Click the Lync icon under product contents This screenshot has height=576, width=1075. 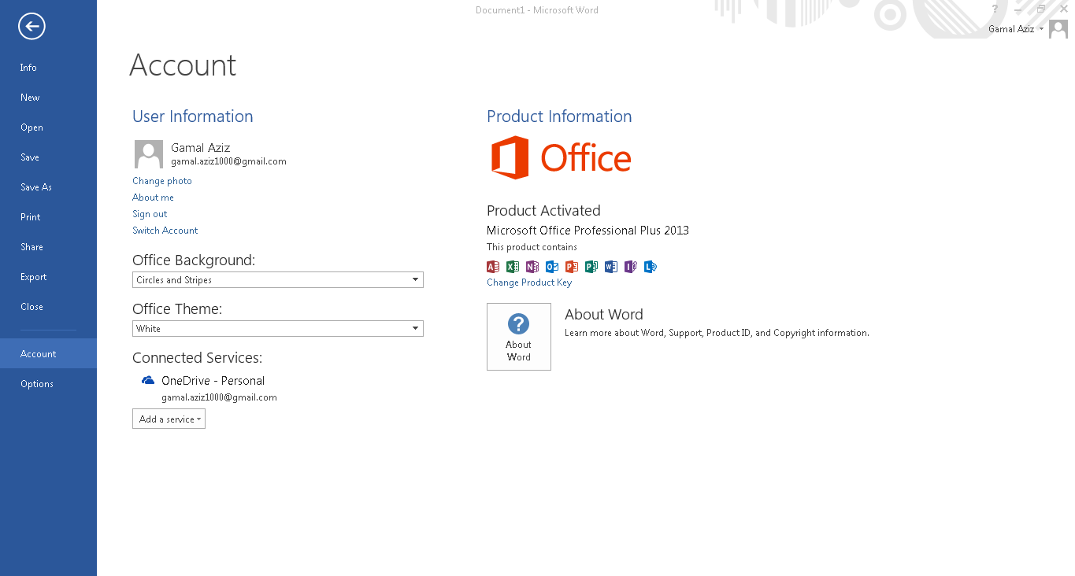click(x=651, y=267)
